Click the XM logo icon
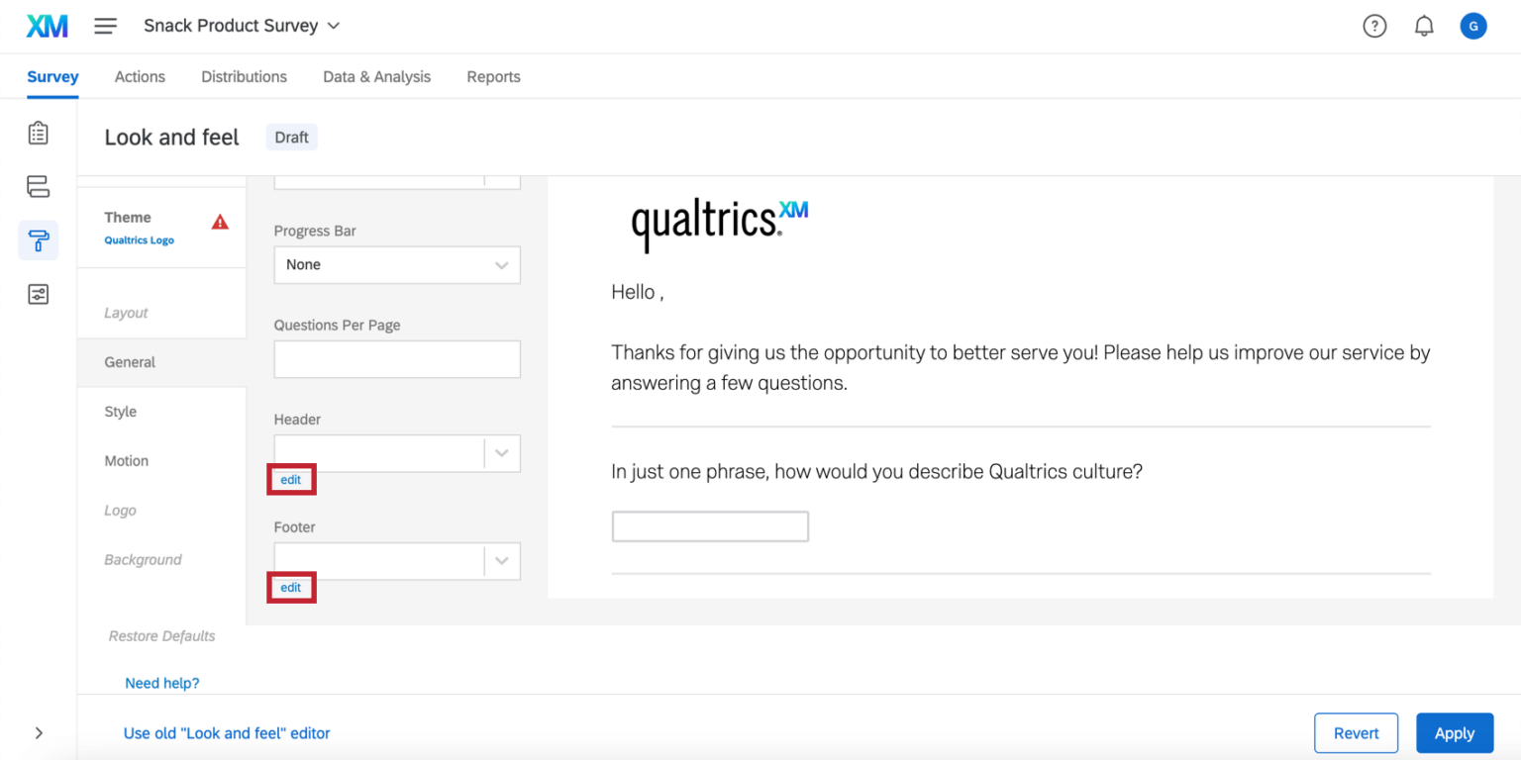This screenshot has height=760, width=1521. (47, 26)
